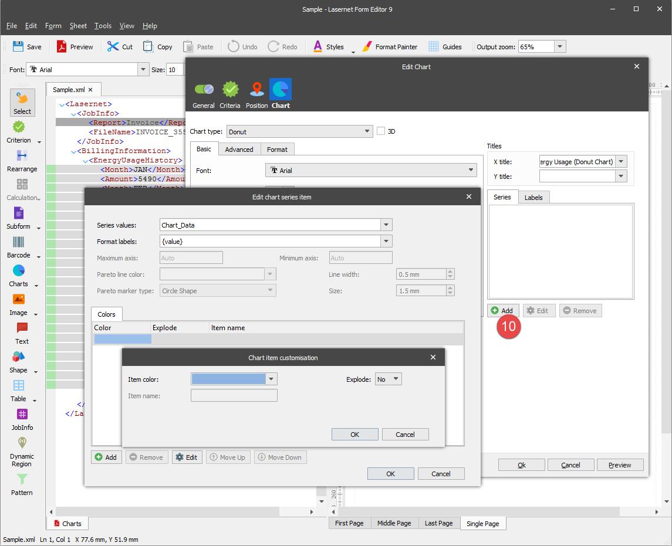This screenshot has height=546, width=672.
Task: Open the Output zoom dropdown
Action: pos(560,46)
